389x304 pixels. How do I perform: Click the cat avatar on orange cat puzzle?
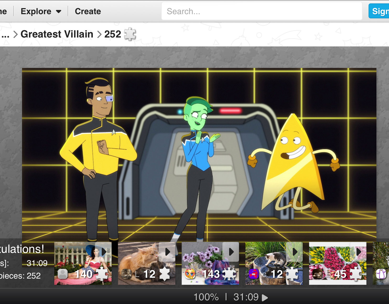126,274
